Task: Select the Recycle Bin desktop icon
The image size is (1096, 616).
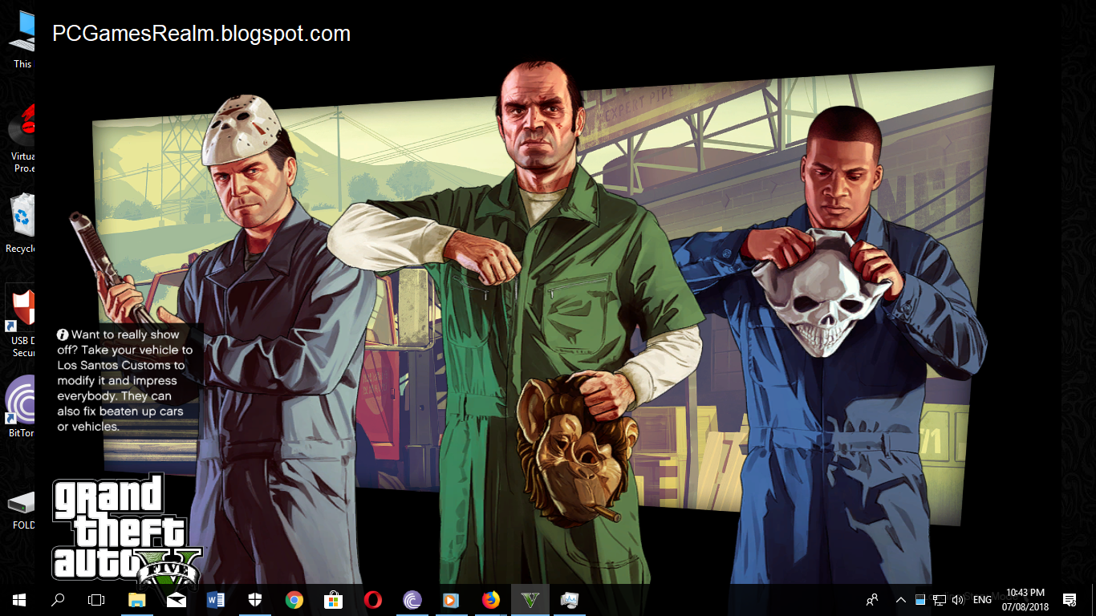Action: click(21, 223)
